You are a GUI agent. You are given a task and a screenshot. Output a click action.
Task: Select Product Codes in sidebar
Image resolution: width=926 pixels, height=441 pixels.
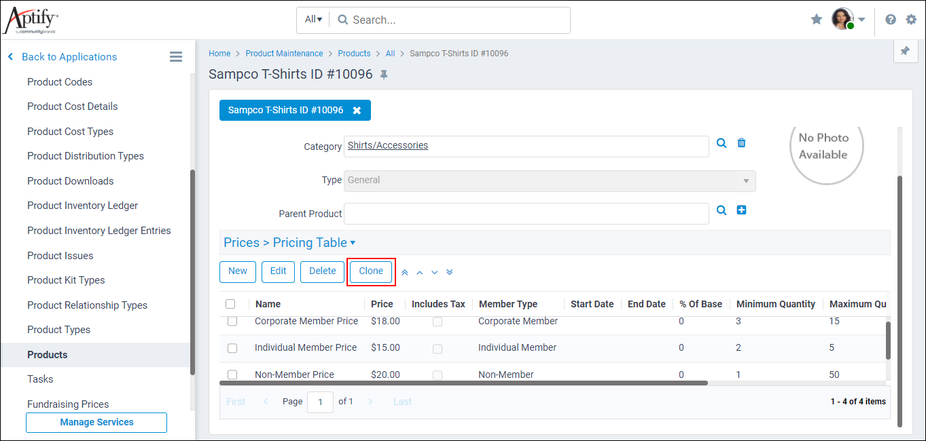coord(60,82)
